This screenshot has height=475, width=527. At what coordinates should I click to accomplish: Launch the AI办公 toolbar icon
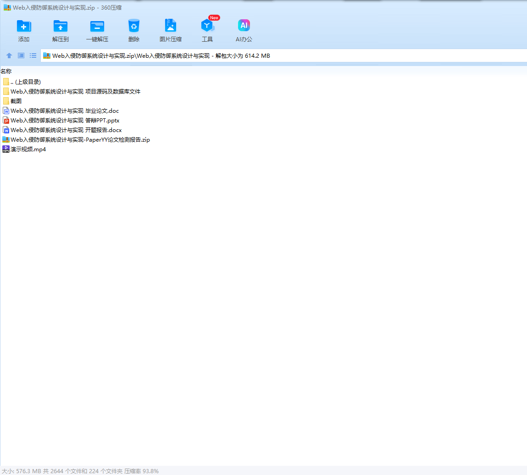pos(244,25)
